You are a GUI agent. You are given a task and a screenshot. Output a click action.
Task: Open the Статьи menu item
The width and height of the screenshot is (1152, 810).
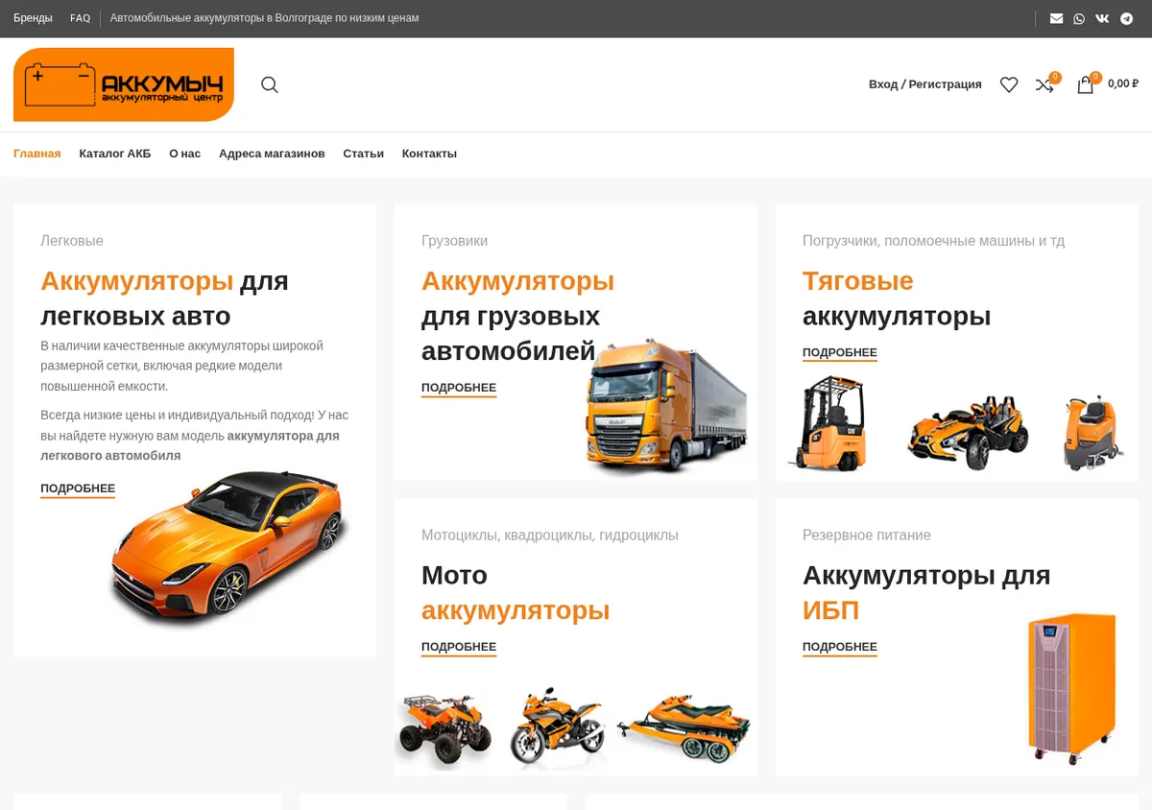click(x=364, y=154)
